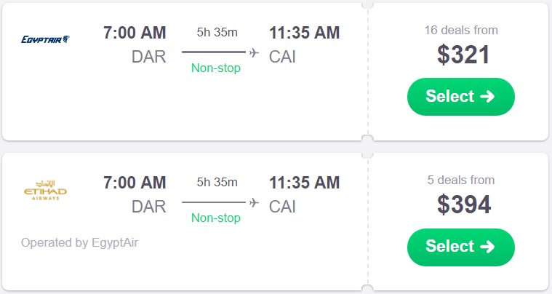Click the 7:00 AM departure time on the EgyptAir flight
552x294 pixels.
coord(135,33)
